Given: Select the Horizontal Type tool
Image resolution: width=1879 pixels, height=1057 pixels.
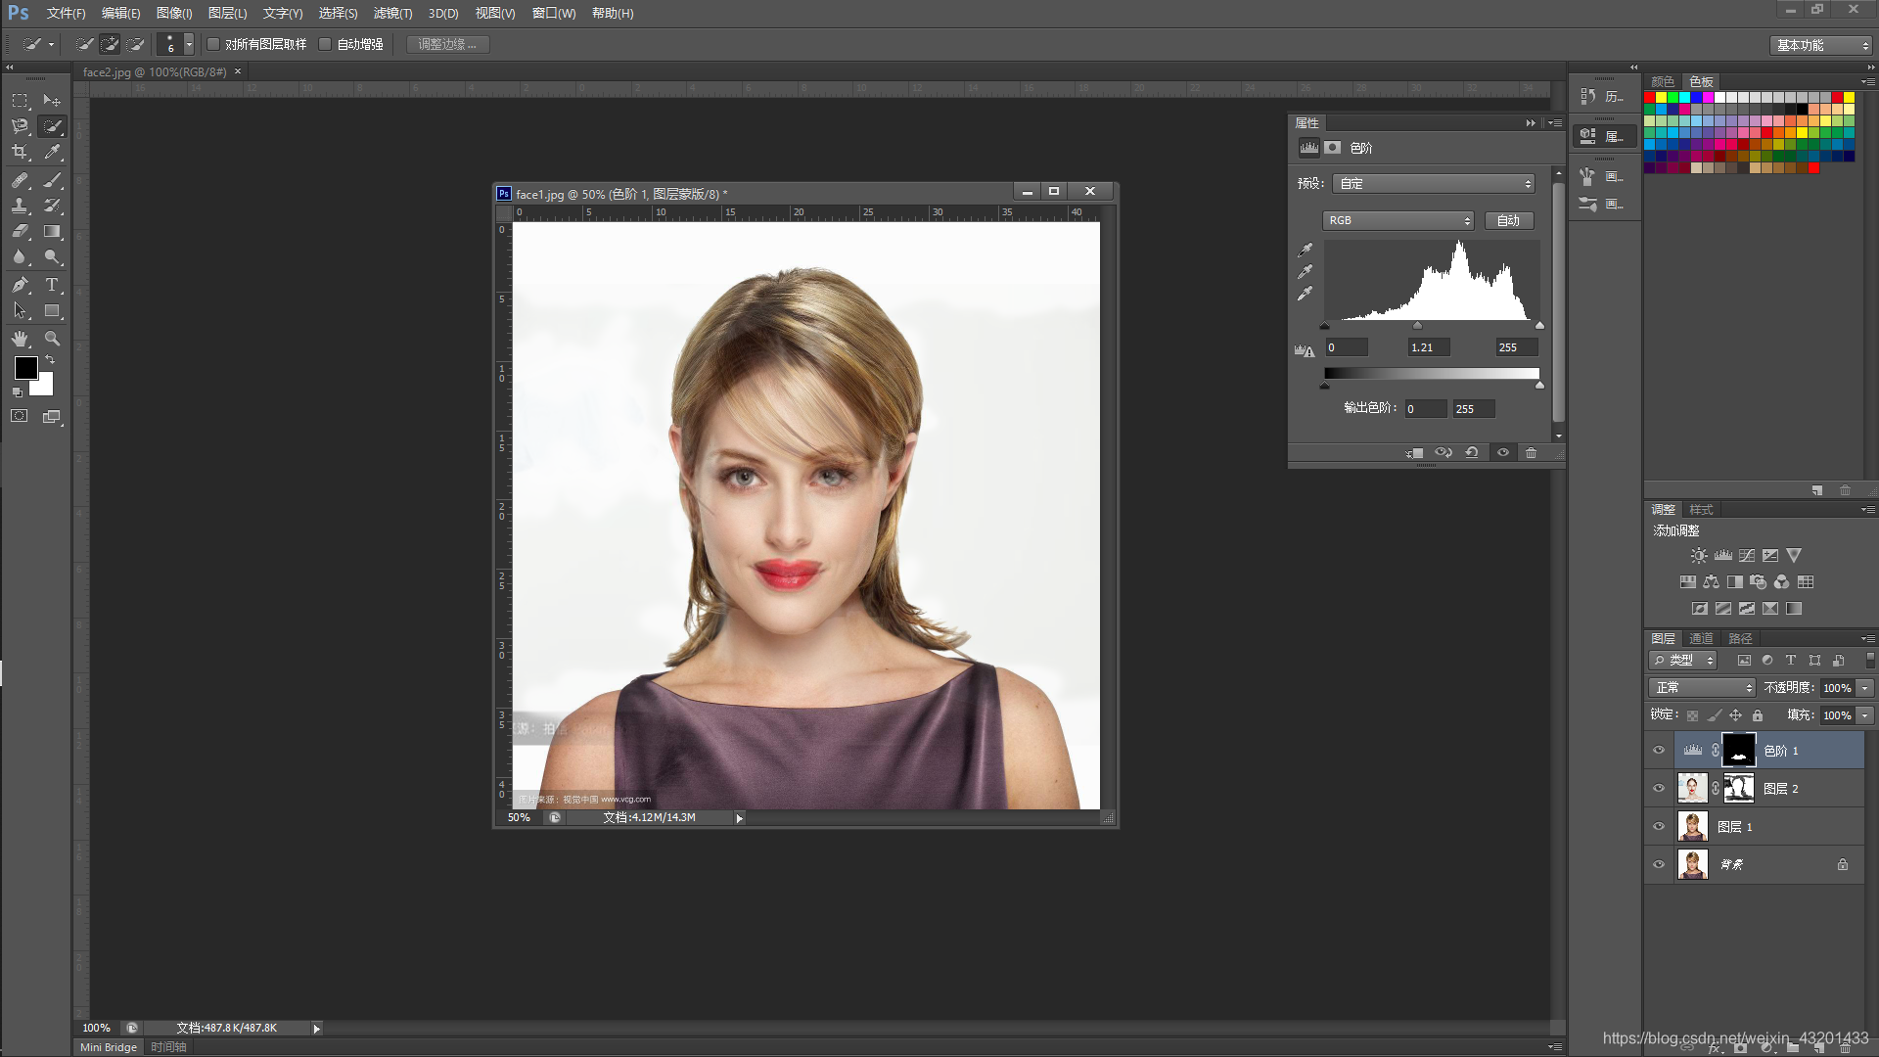Looking at the screenshot, I should pyautogui.click(x=52, y=285).
